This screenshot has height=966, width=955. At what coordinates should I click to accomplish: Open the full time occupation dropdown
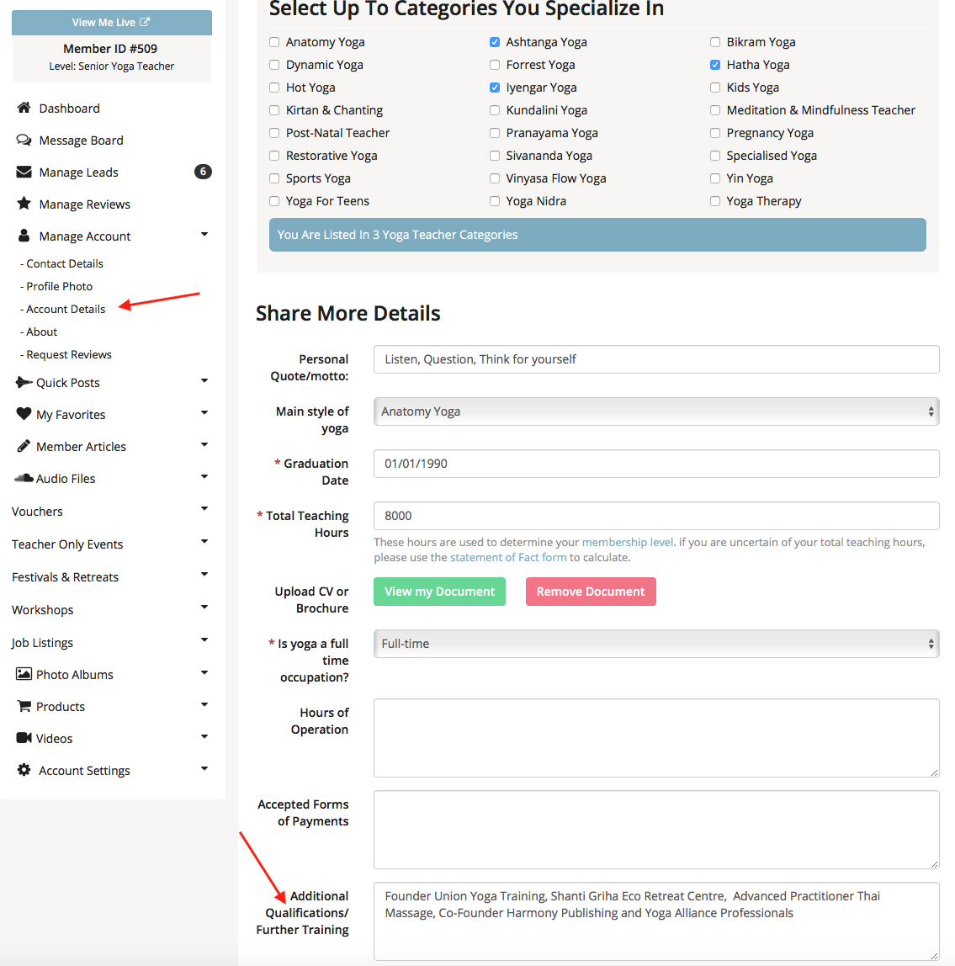coord(655,644)
